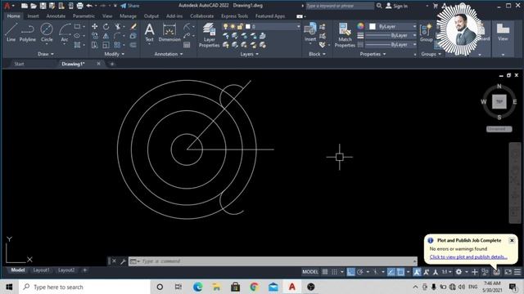This screenshot has width=524, height=294.
Task: Insert a table from Annotation panel
Action: coord(187,45)
